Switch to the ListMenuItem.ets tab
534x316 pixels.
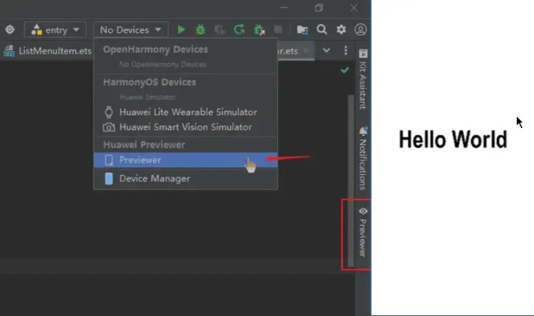(x=47, y=51)
